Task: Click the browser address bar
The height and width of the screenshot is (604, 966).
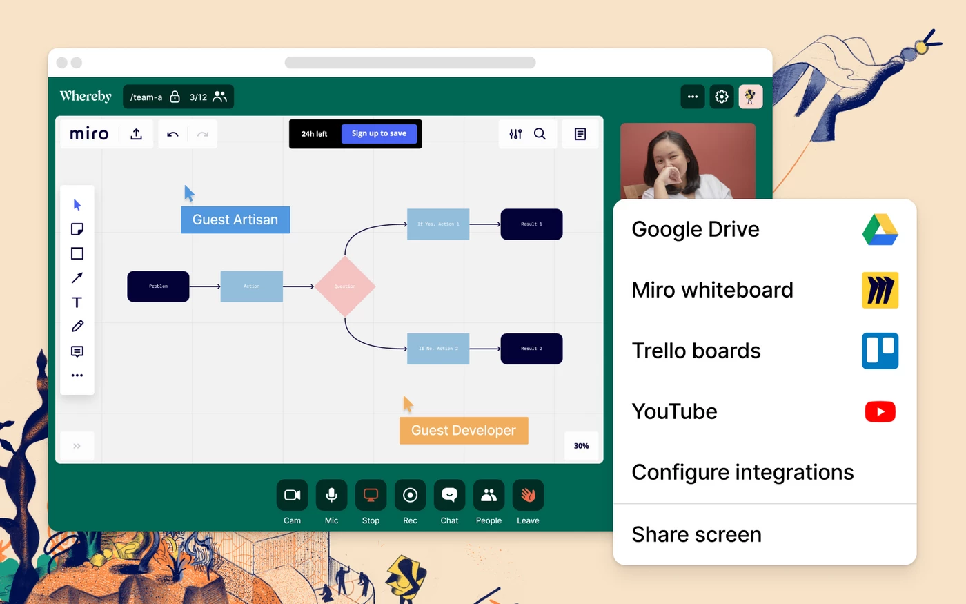Action: [x=410, y=63]
